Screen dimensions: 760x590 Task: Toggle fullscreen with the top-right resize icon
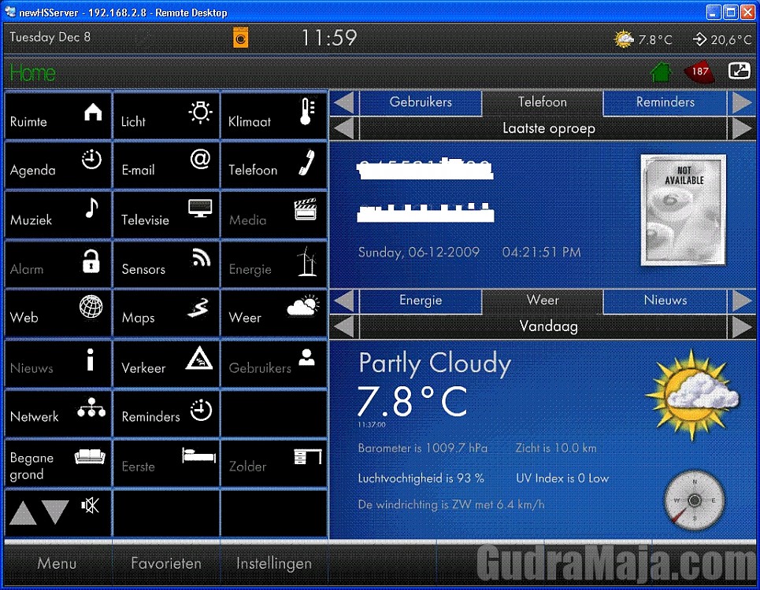tap(739, 71)
